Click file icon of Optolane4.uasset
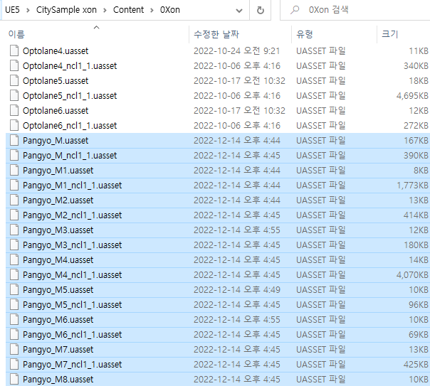430x386 pixels. tap(14, 51)
